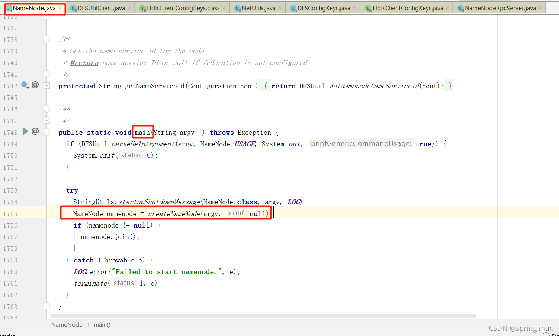Close the DFSUtilClient.java tab
The image size is (559, 336).
tap(129, 8)
